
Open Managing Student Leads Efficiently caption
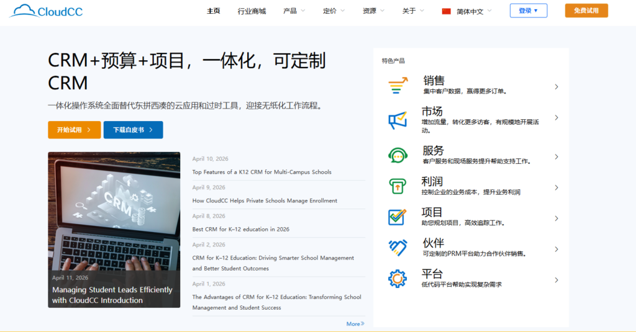pyautogui.click(x=112, y=295)
